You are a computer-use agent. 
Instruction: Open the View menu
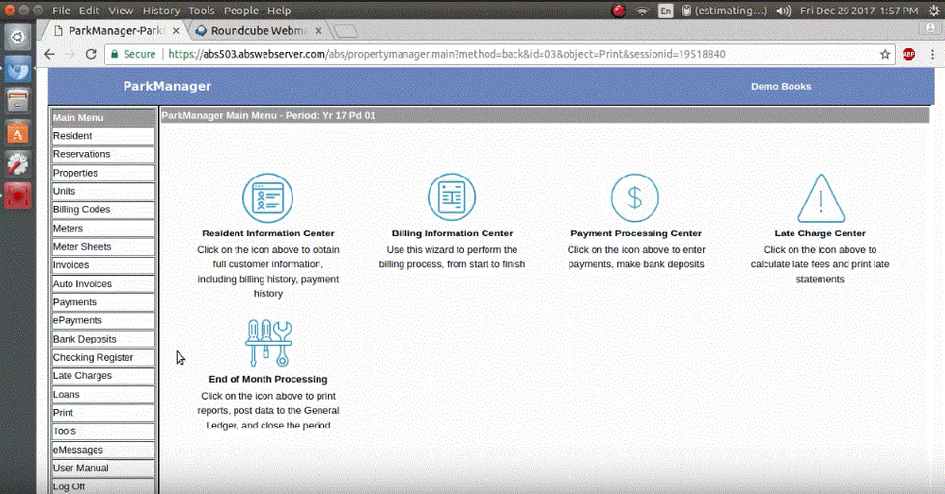(121, 10)
